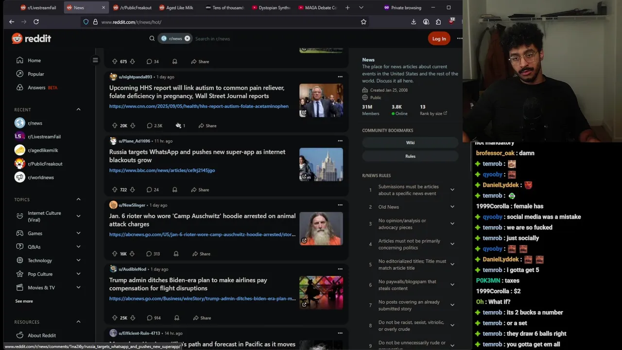The height and width of the screenshot is (350, 622).
Task: Open the BBC WhatsApp article link
Action: 162,170
